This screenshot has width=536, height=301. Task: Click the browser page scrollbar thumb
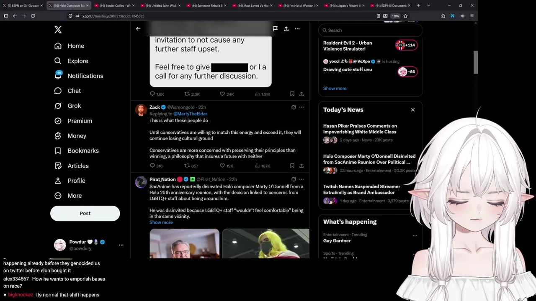pyautogui.click(x=475, y=62)
